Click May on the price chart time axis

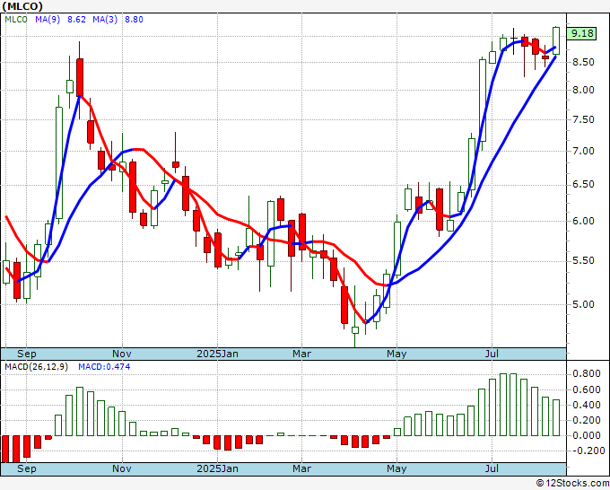click(396, 354)
